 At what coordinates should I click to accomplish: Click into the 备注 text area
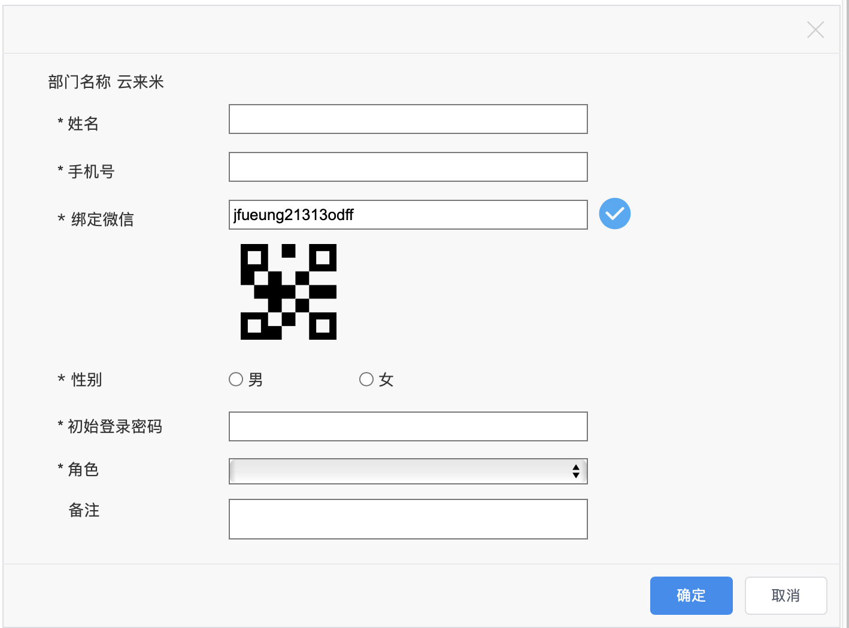click(x=408, y=519)
